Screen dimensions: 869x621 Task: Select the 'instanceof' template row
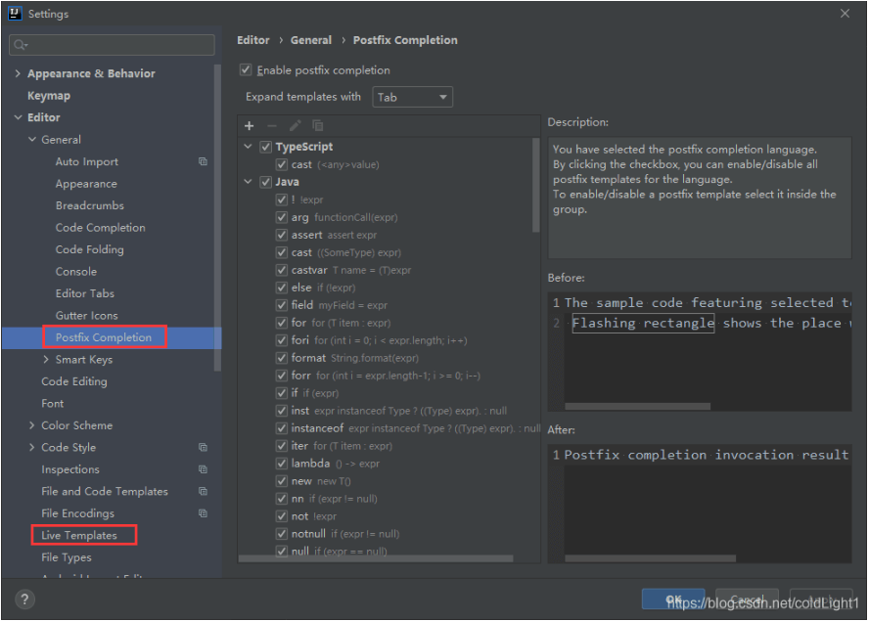[x=388, y=428]
